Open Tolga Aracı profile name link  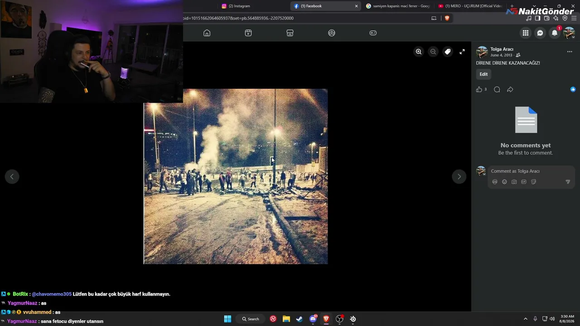click(502, 49)
